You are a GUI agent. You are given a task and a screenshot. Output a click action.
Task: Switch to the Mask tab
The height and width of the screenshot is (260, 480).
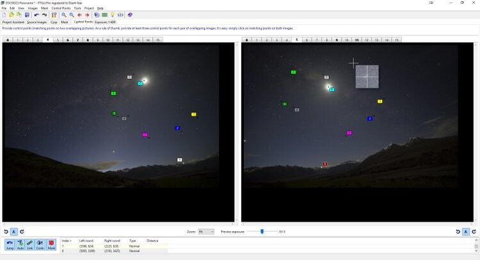point(65,22)
